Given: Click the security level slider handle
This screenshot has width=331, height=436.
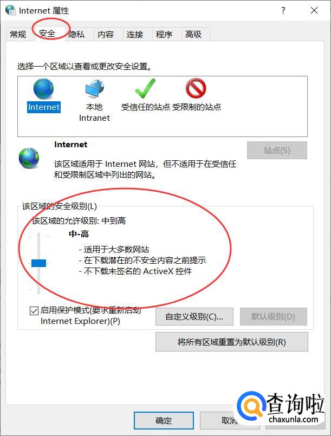Looking at the screenshot, I should pos(38,263).
